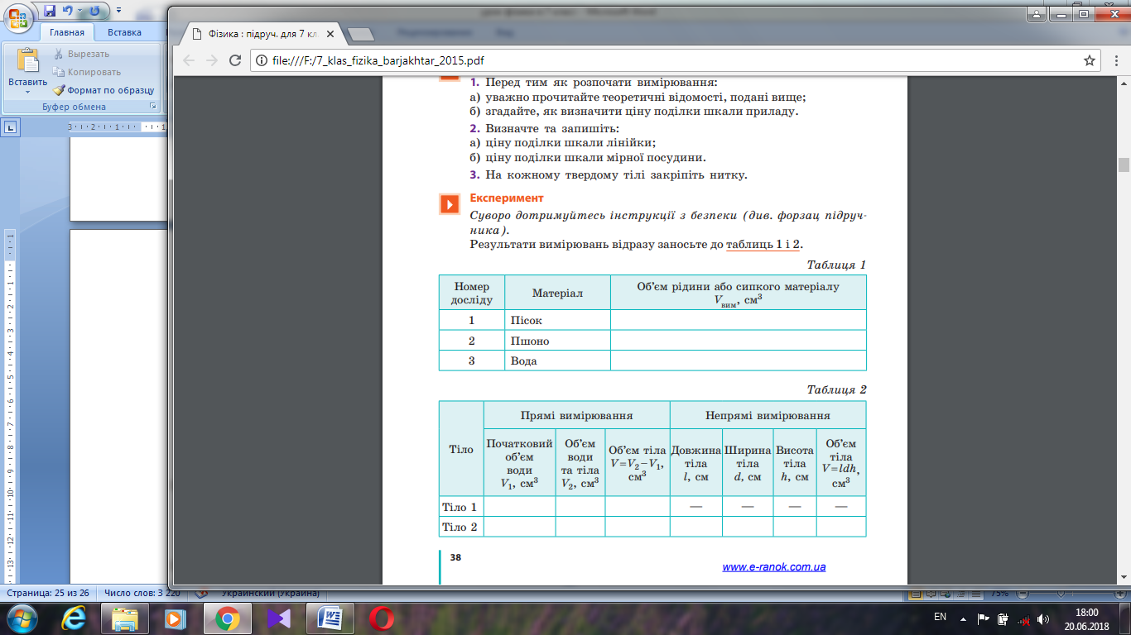Open the network status tray icon

(1023, 618)
